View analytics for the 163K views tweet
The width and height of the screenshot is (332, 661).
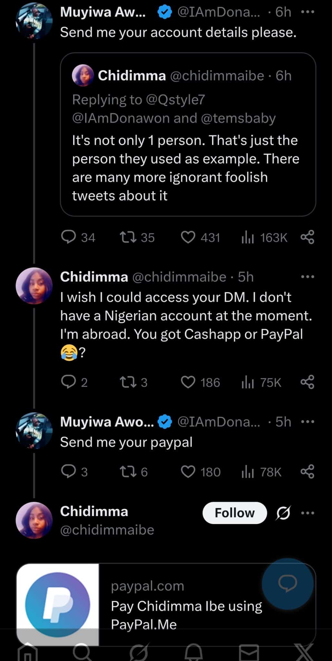coord(248,238)
